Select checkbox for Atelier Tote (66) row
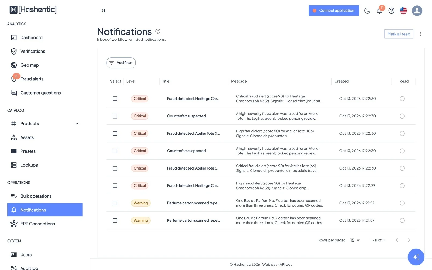The image size is (432, 270). pos(115,168)
